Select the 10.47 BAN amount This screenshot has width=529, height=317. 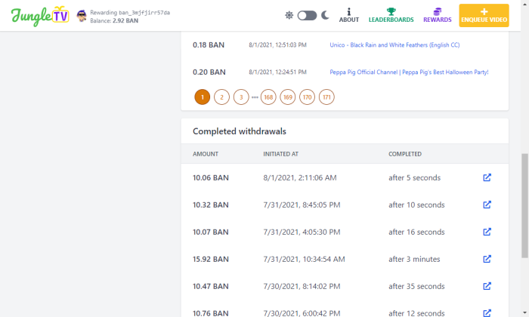pos(211,286)
